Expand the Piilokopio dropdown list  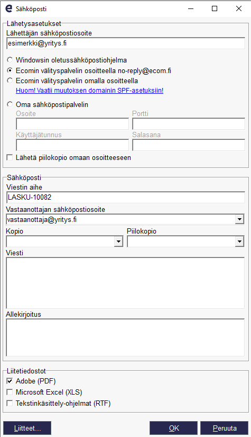click(239, 242)
